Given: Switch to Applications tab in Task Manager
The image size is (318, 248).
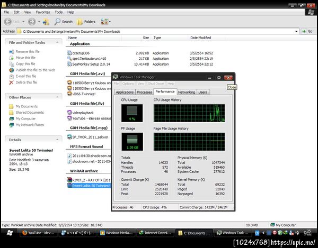Looking at the screenshot, I should click(x=125, y=92).
